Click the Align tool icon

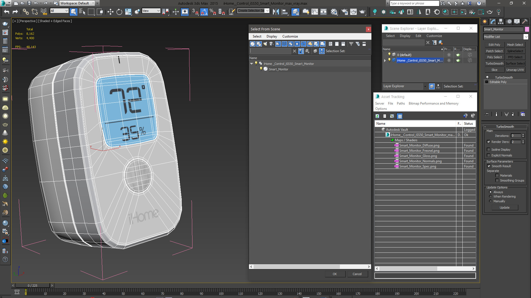(x=285, y=12)
